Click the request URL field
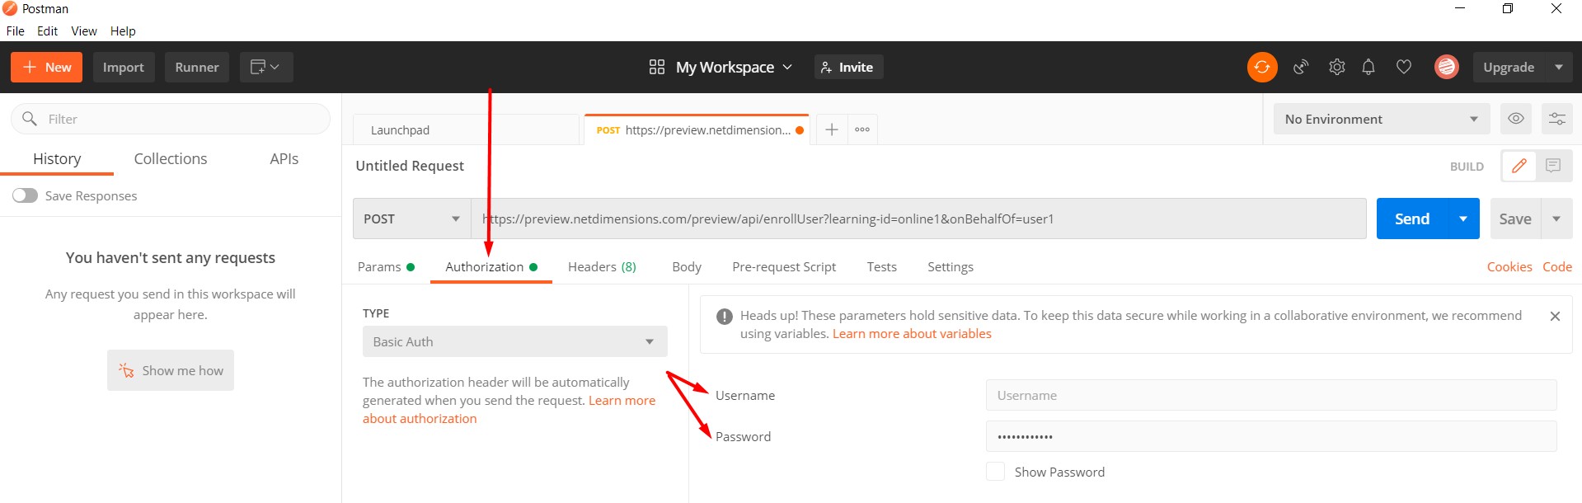This screenshot has width=1582, height=503. point(918,219)
